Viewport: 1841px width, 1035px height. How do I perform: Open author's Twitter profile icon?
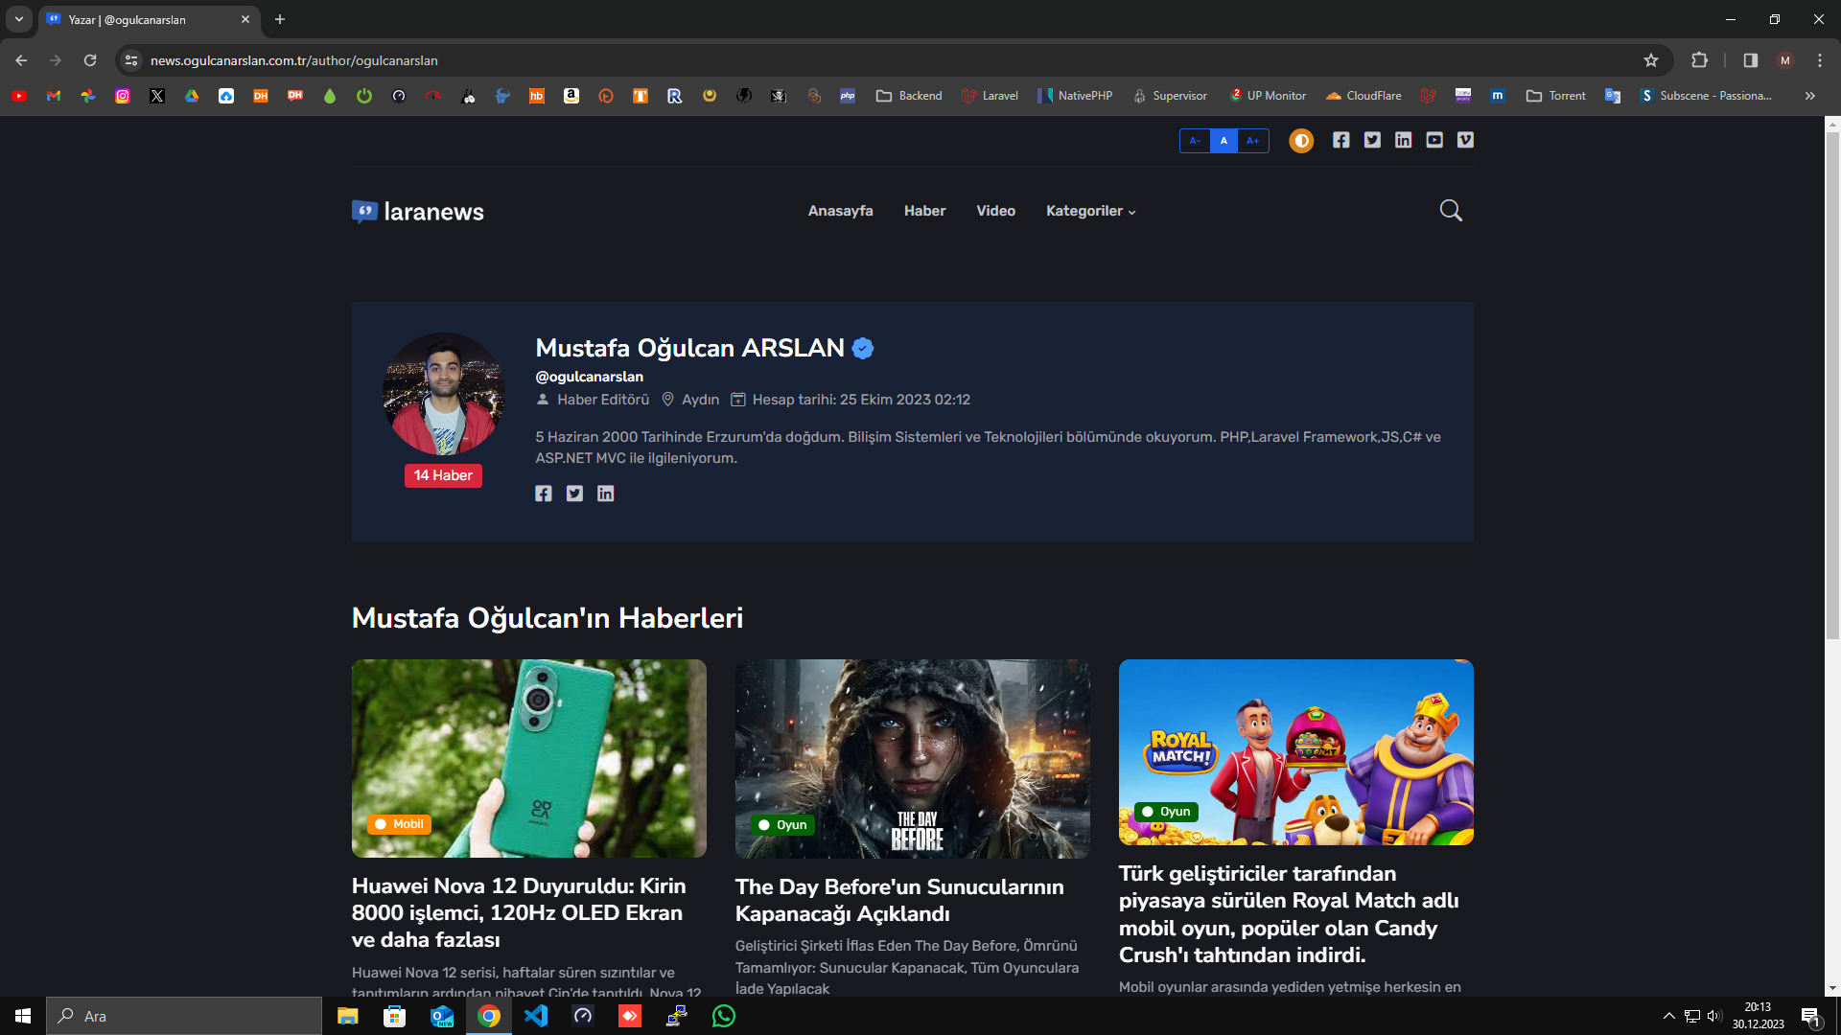tap(574, 494)
